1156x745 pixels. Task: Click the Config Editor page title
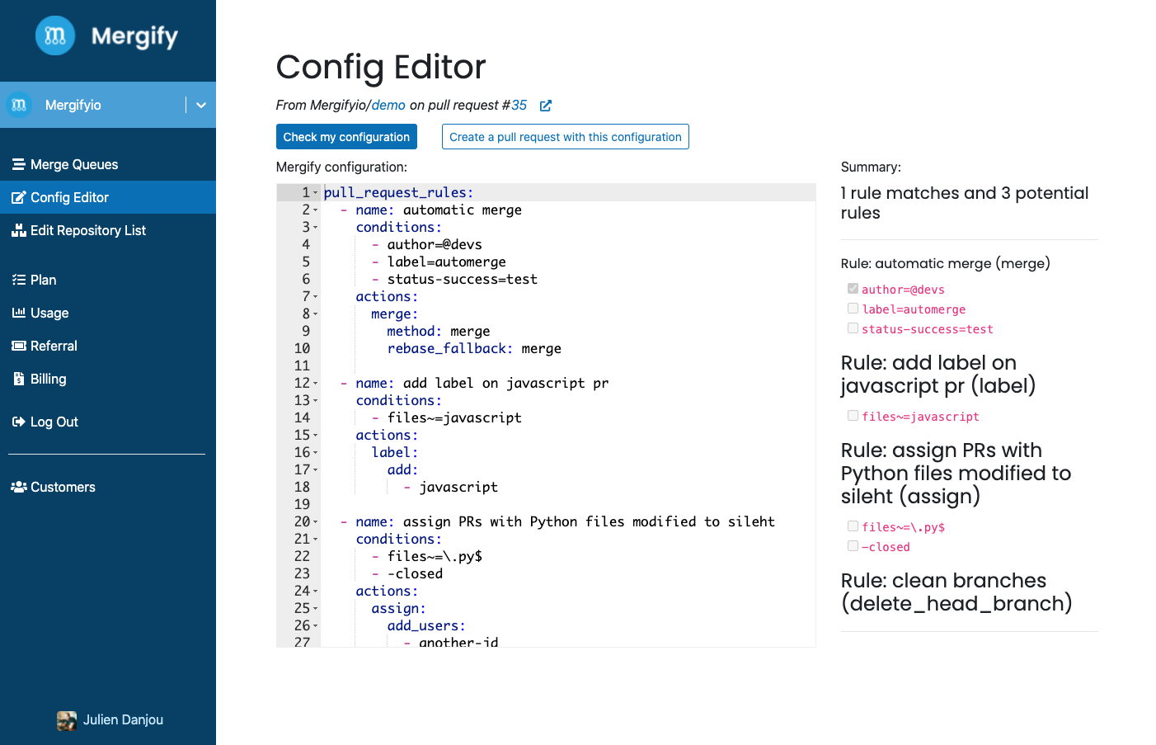[x=381, y=66]
